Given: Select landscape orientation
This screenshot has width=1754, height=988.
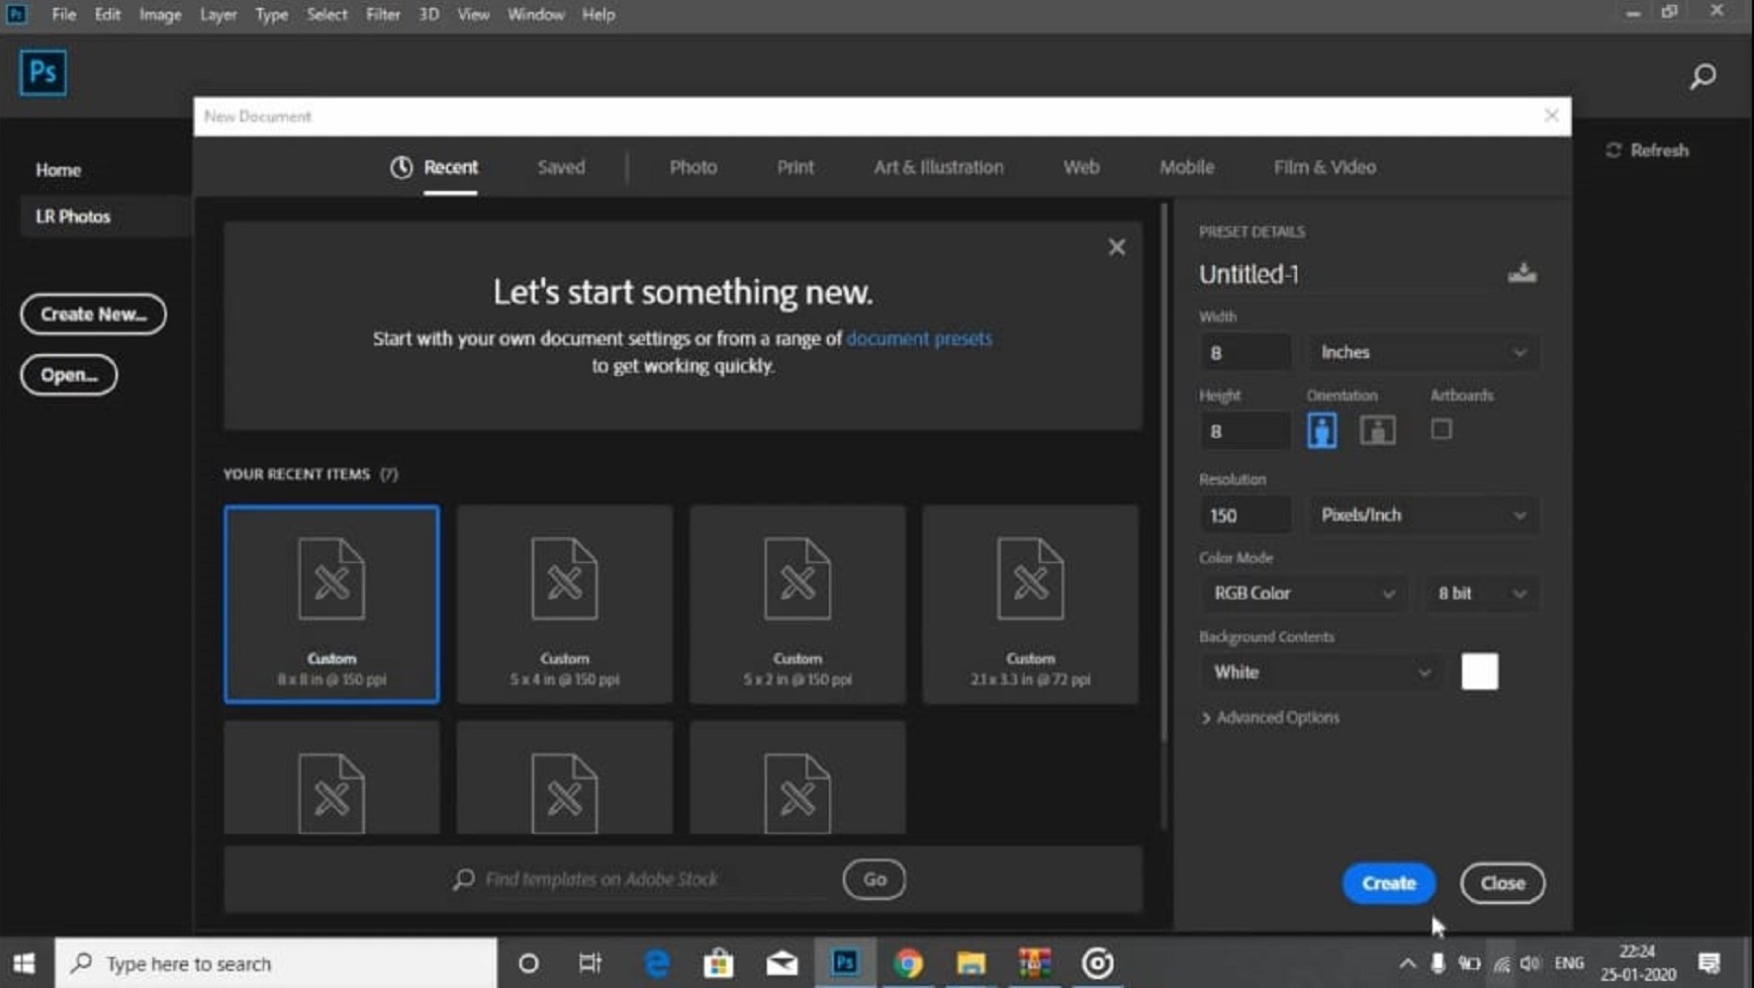Looking at the screenshot, I should [x=1377, y=430].
